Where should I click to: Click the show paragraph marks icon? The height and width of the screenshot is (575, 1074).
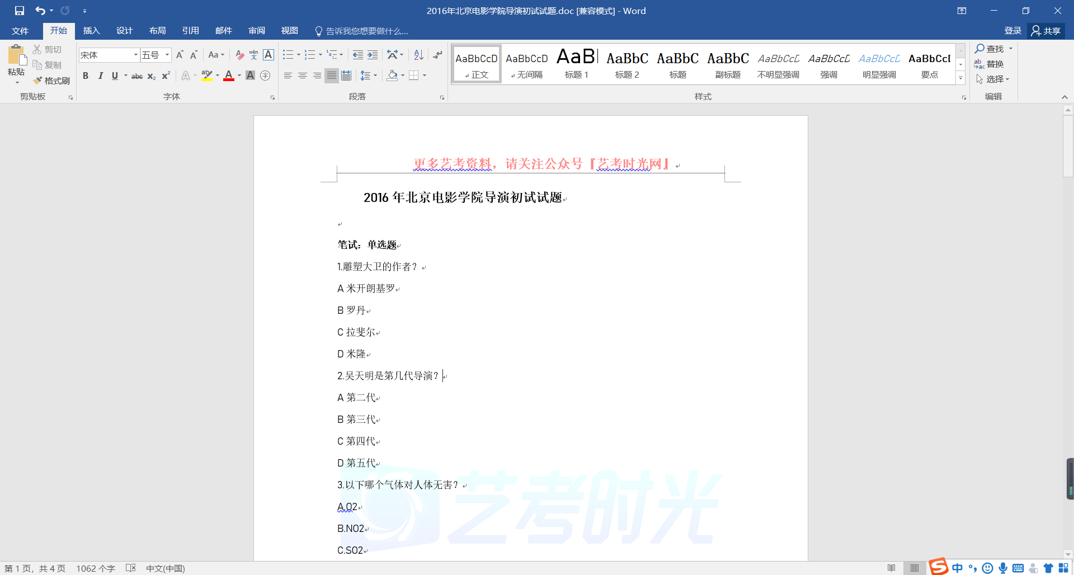(x=437, y=55)
